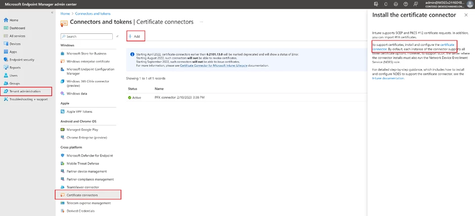Open the admin account avatar
475x216 pixels.
(x=469, y=4)
